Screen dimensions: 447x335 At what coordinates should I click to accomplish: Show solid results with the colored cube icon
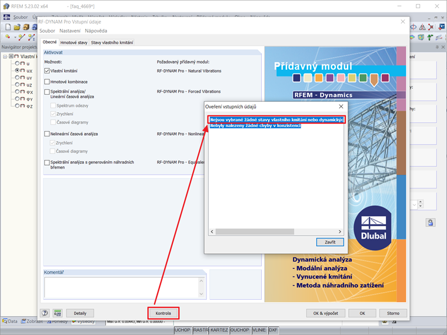click(421, 37)
